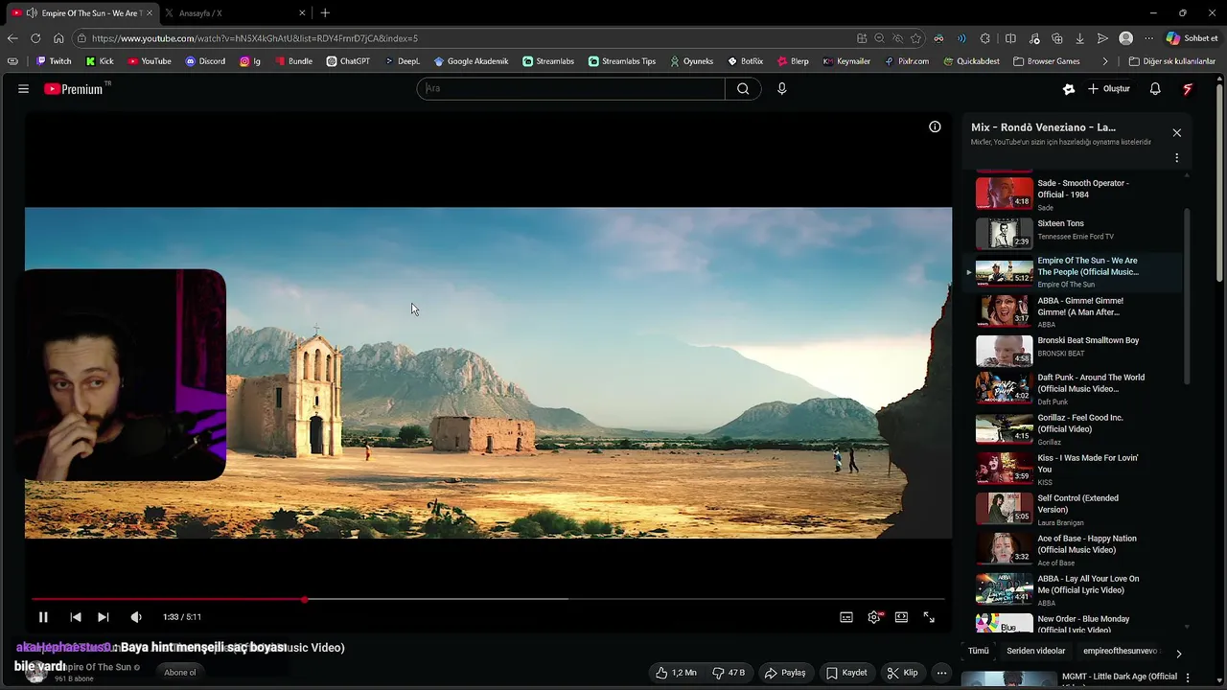Image resolution: width=1227 pixels, height=690 pixels.
Task: Open a new browser tab
Action: (x=325, y=13)
